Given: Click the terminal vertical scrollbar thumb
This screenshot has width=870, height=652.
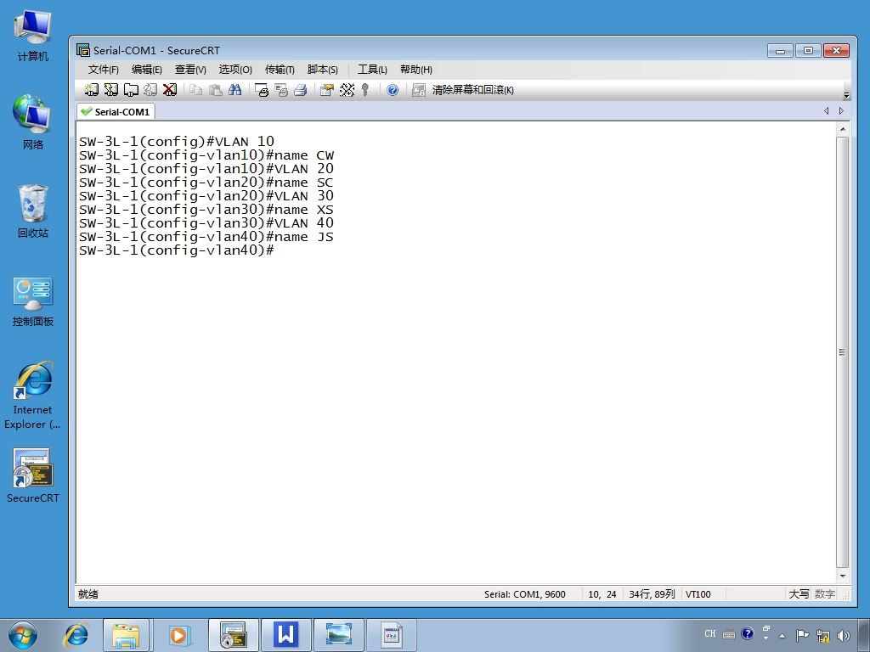Looking at the screenshot, I should pos(842,352).
